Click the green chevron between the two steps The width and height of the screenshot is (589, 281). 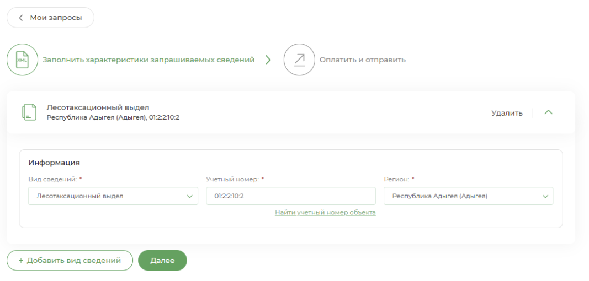pos(268,60)
